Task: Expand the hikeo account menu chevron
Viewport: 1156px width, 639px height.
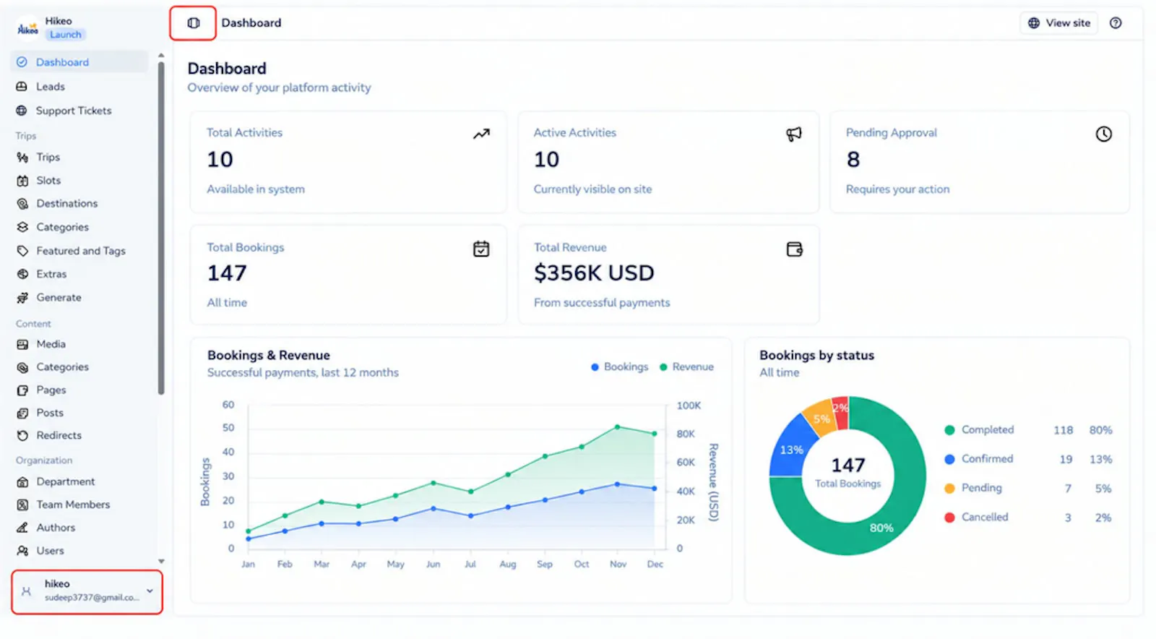Action: (150, 591)
